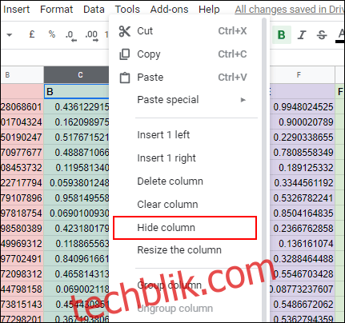Select Hide column menu entry
The width and height of the screenshot is (345, 323).
[x=185, y=228]
